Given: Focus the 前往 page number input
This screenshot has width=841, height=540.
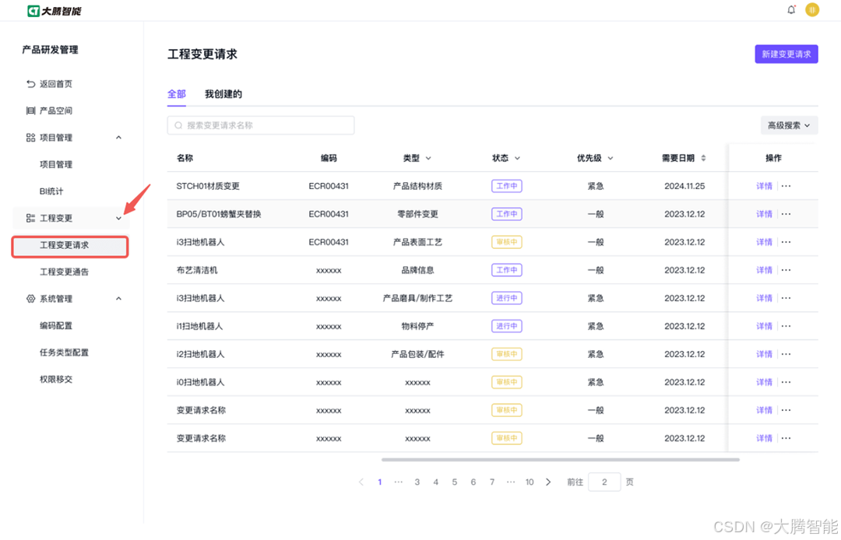Looking at the screenshot, I should [x=604, y=482].
